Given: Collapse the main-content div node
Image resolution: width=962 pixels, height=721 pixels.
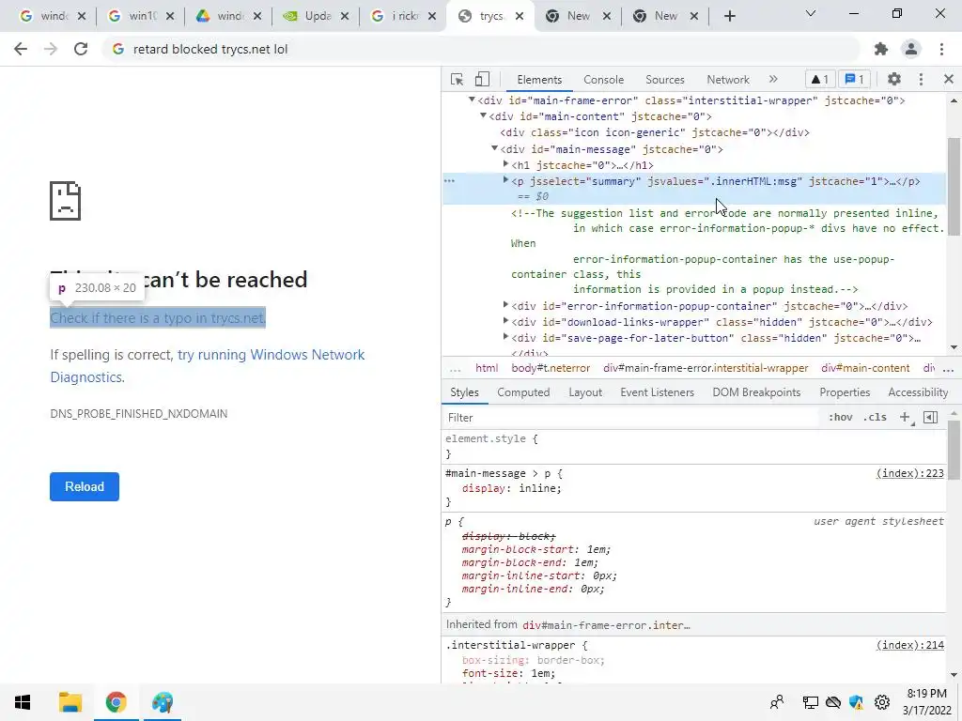Looking at the screenshot, I should point(483,115).
